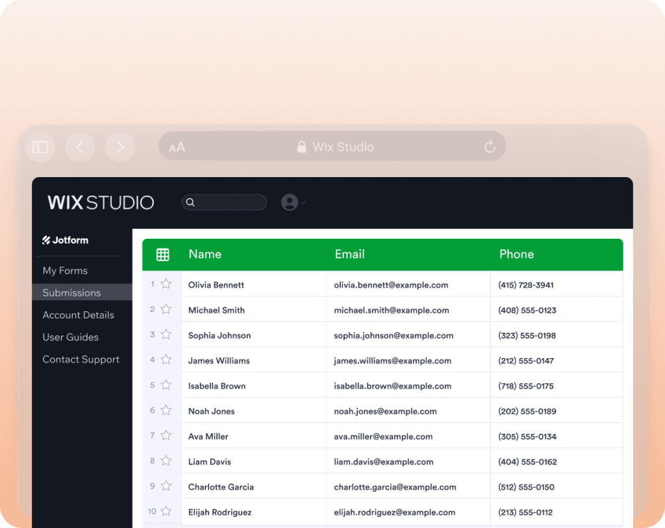Select the Noah Jones name cell
This screenshot has height=528, width=665.
pos(254,411)
